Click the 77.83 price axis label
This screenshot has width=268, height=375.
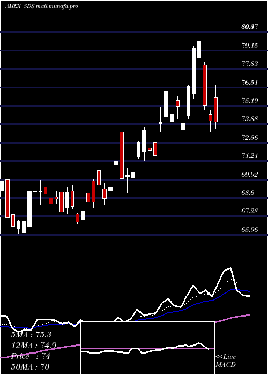pyautogui.click(x=250, y=64)
